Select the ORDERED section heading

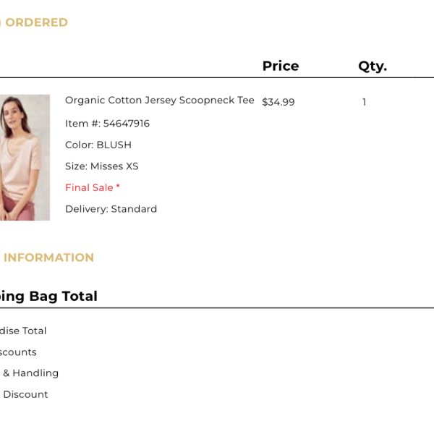(37, 22)
